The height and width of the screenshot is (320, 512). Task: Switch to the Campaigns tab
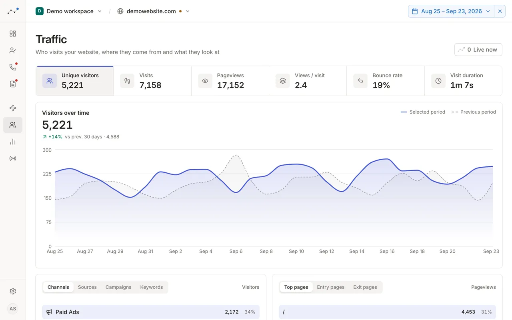[118, 287]
